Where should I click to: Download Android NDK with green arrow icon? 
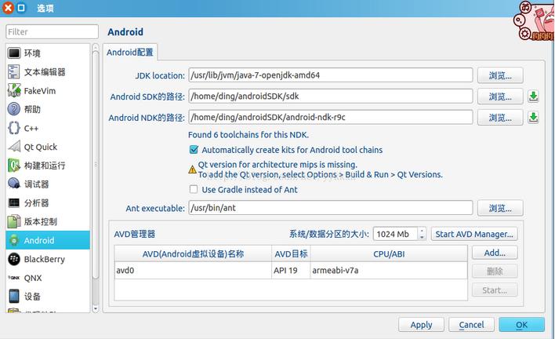point(533,117)
